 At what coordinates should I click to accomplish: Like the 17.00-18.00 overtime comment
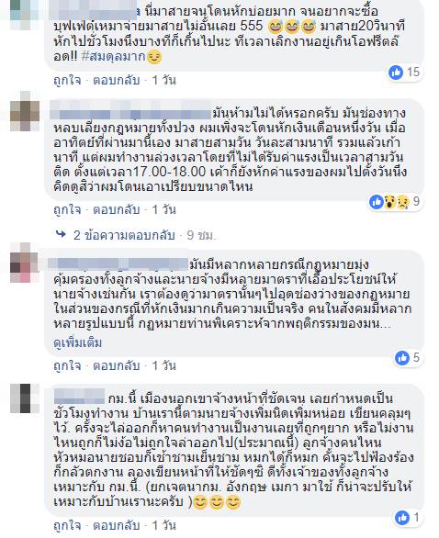[67, 209]
